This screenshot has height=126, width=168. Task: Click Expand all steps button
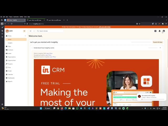157,42
